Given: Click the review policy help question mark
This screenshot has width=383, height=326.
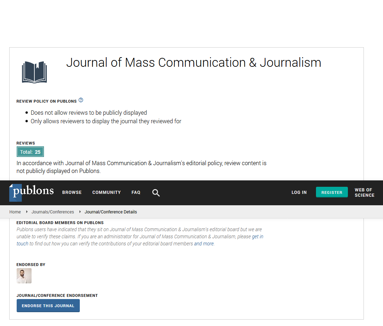Looking at the screenshot, I should [x=81, y=100].
